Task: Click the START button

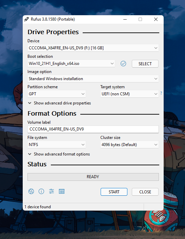Action: click(x=114, y=192)
